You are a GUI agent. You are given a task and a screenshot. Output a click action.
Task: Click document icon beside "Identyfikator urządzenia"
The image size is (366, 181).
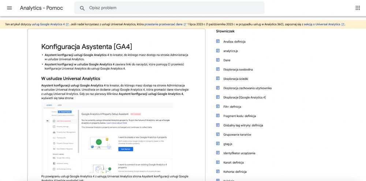(218, 153)
